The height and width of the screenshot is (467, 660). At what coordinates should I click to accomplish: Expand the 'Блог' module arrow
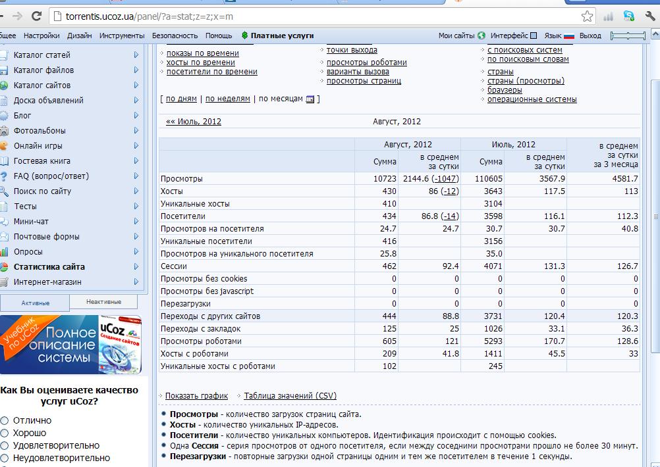(x=136, y=116)
